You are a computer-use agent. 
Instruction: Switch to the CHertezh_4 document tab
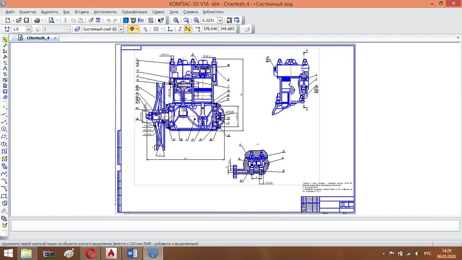click(x=38, y=38)
